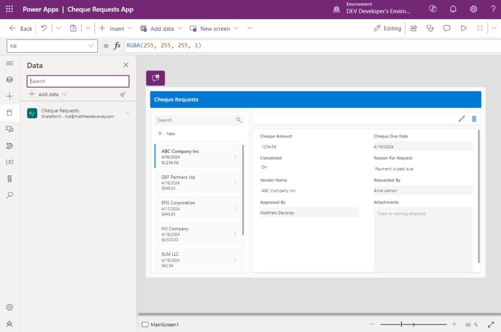Open the Power Automate flows pane
The height and width of the screenshot is (332, 501).
click(9, 145)
